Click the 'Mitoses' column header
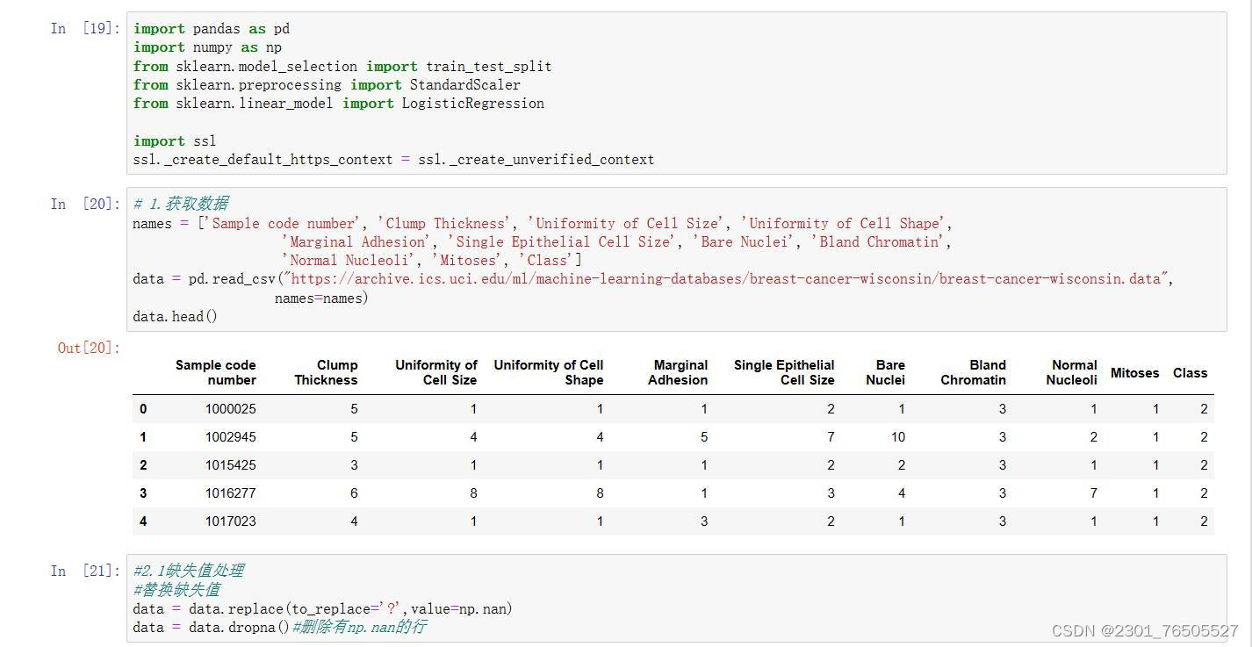Viewport: 1252px width, 647px height. (x=1135, y=373)
